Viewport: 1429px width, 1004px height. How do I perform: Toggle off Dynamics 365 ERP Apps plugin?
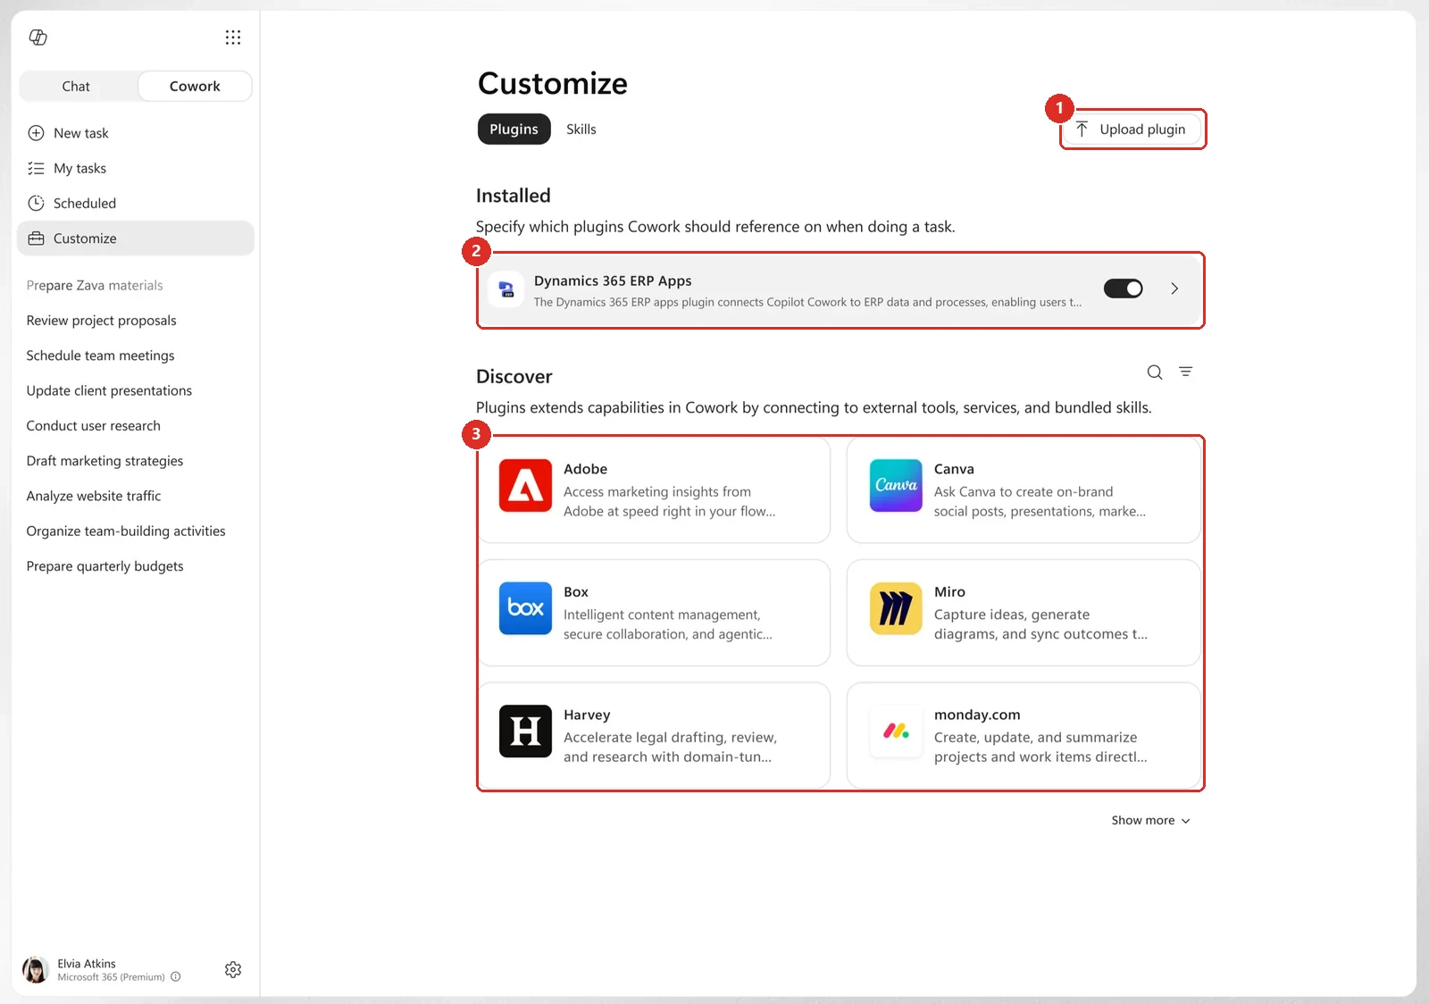1124,289
